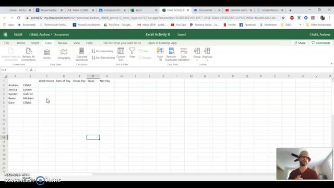
Task: Switch to the Review tab
Action: (63, 43)
